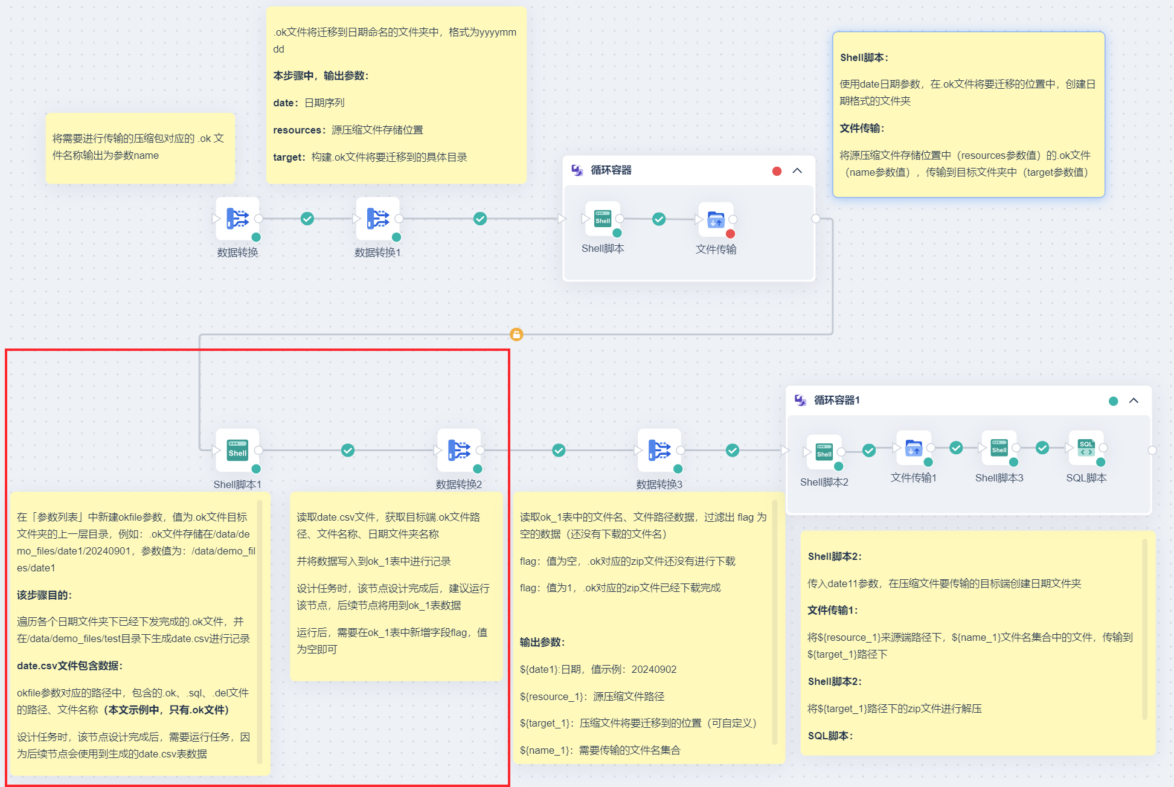Select the 文件传输1 node icon

pos(914,448)
